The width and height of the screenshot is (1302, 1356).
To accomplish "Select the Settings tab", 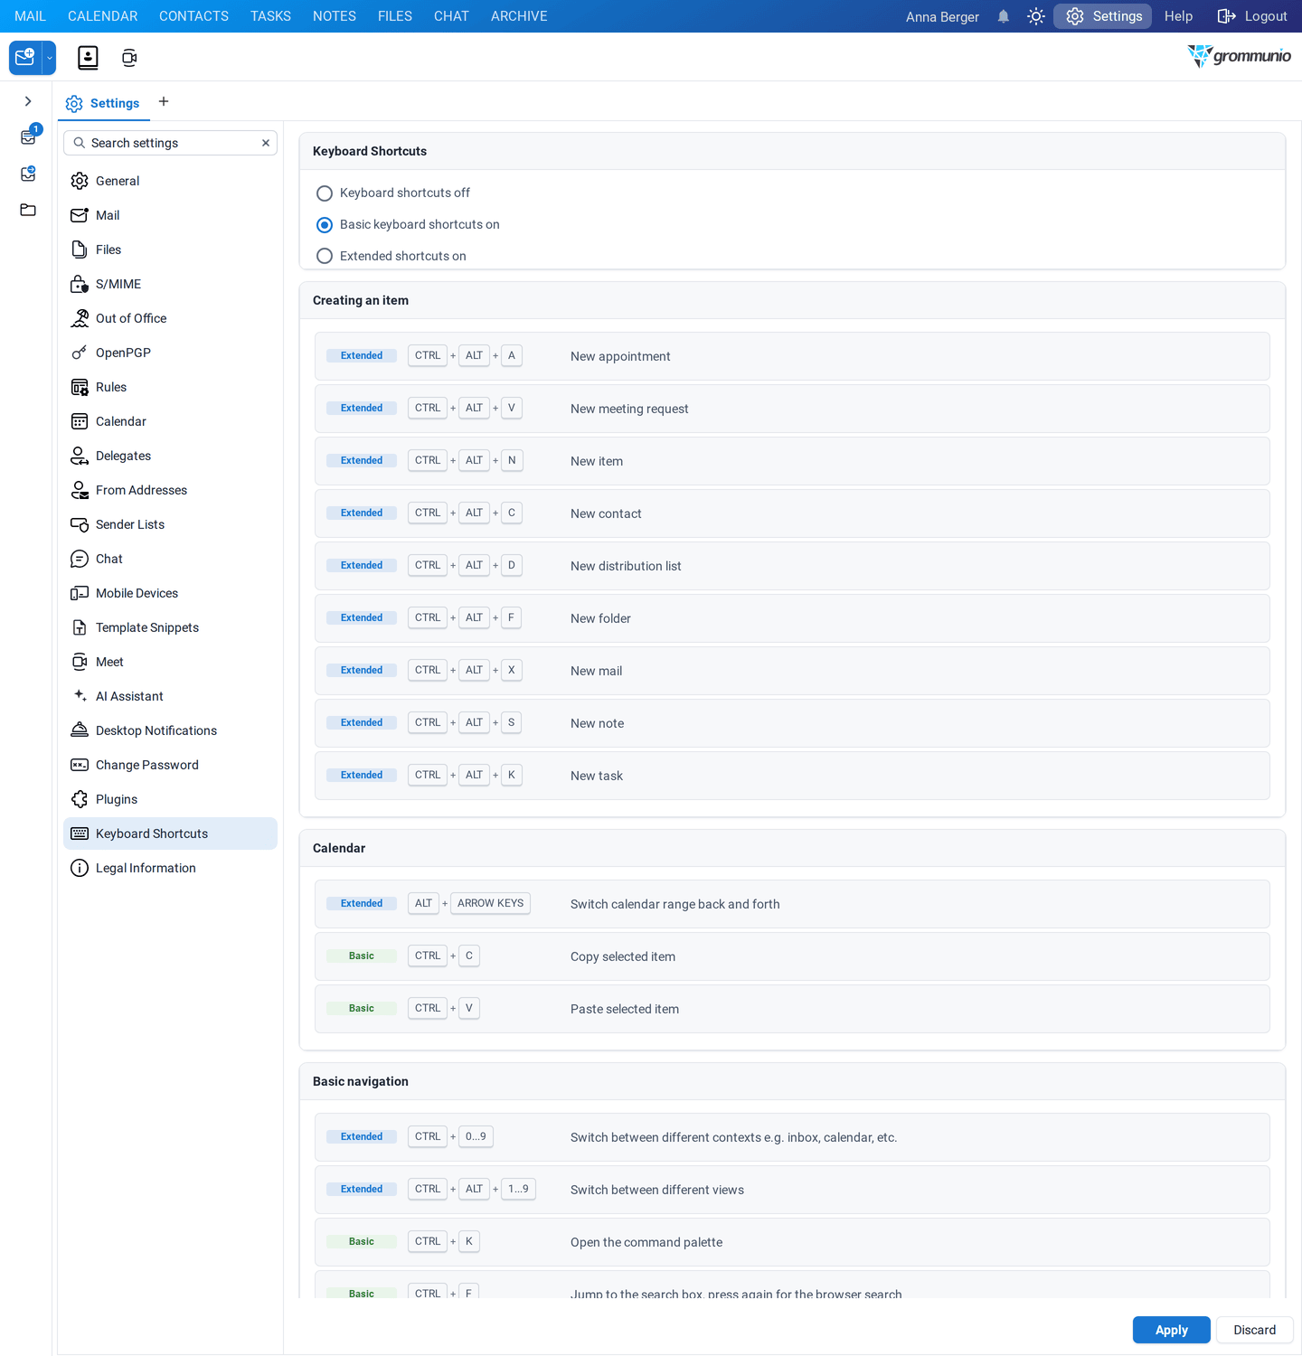I will coord(103,103).
